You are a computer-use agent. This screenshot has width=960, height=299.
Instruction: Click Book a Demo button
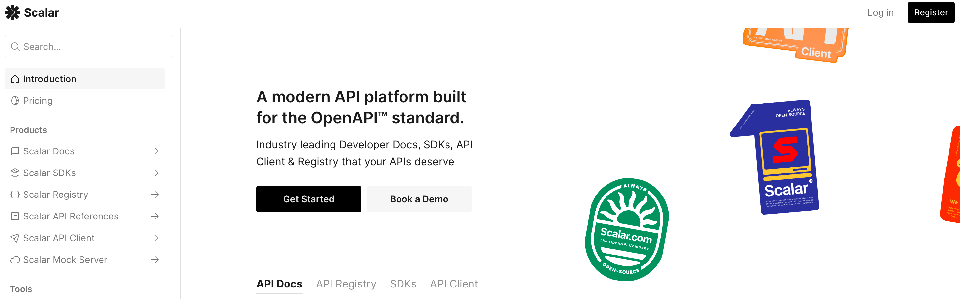click(x=419, y=199)
